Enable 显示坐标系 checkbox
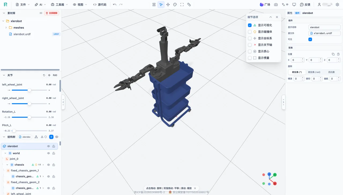Image resolution: width=343 pixels, height=195 pixels. (x=250, y=38)
